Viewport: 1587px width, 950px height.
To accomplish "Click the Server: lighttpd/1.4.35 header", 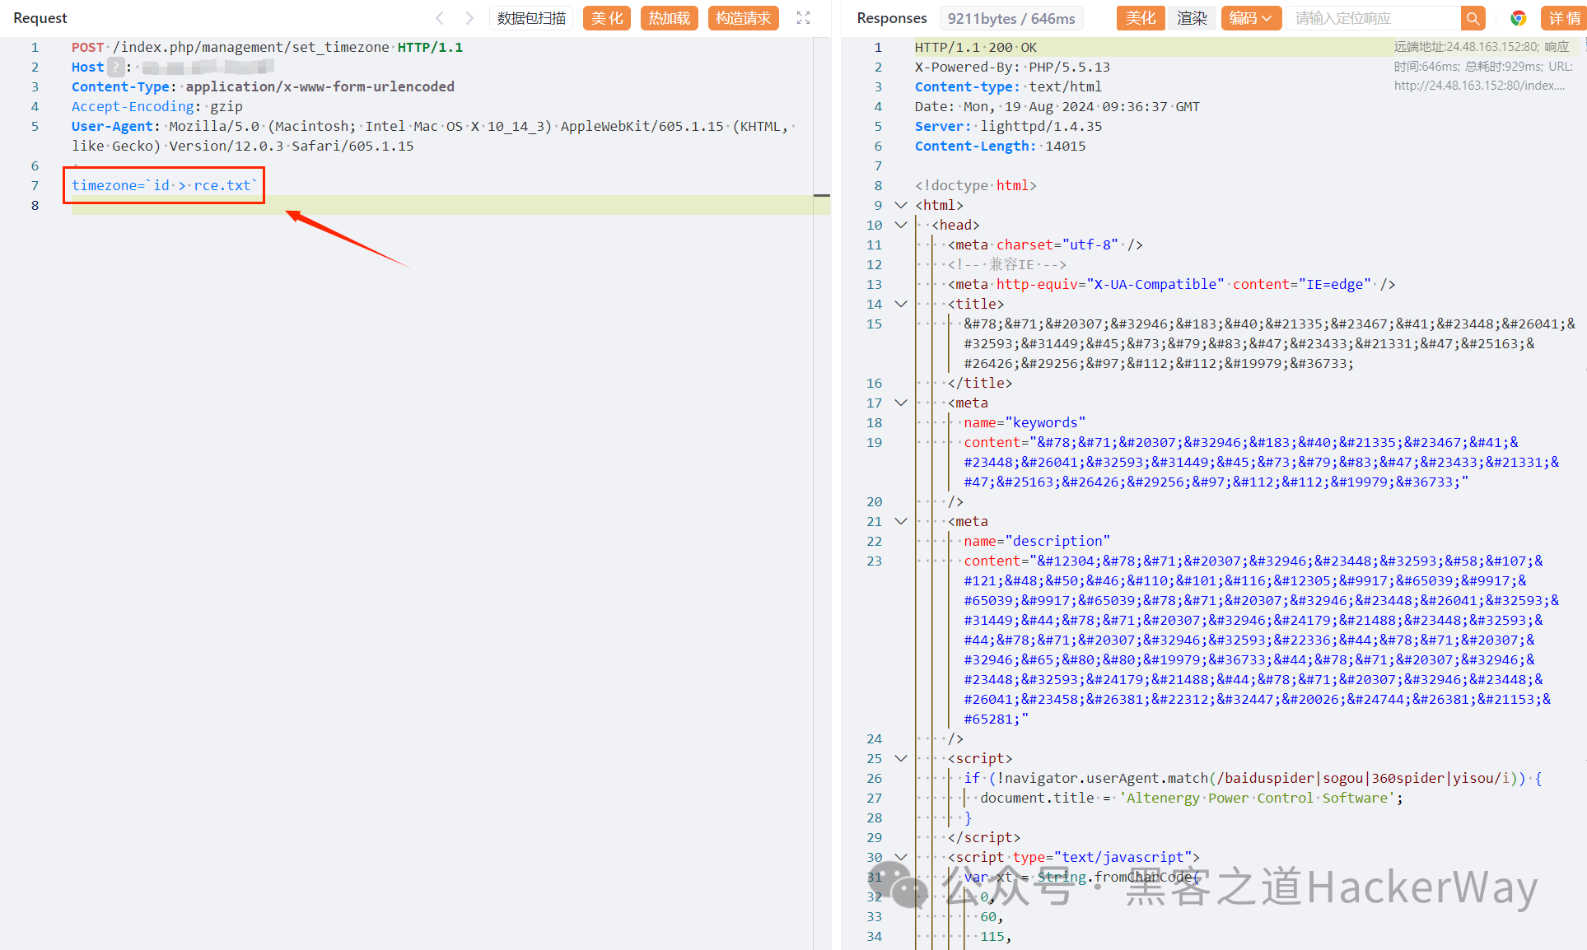I will coord(1008,126).
